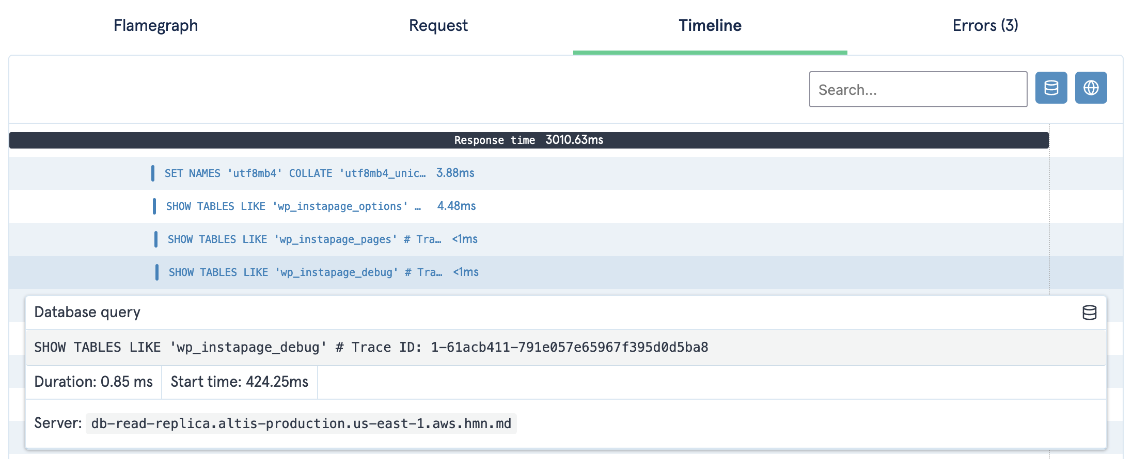The width and height of the screenshot is (1133, 459).
Task: Click the full SQL query with Trace ID
Action: pos(371,347)
